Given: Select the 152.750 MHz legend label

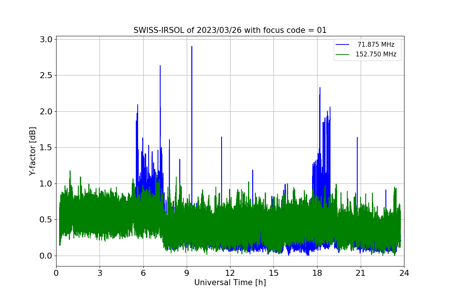Looking at the screenshot, I should click(x=376, y=54).
